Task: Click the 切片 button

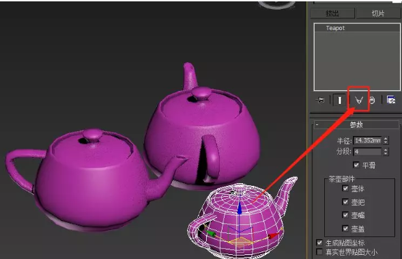Action: (x=378, y=14)
